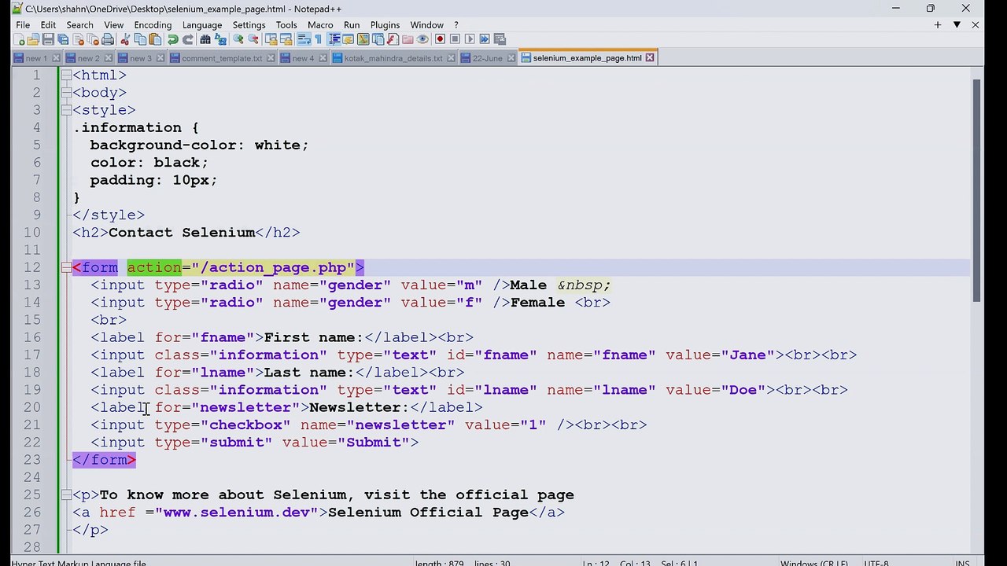Open Find with the binoculars icon
1007x566 pixels.
click(x=205, y=39)
